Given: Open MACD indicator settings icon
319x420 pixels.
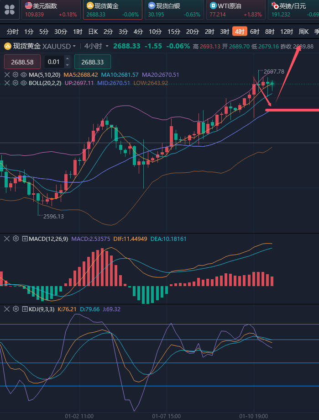Looking at the screenshot, I should (16, 239).
